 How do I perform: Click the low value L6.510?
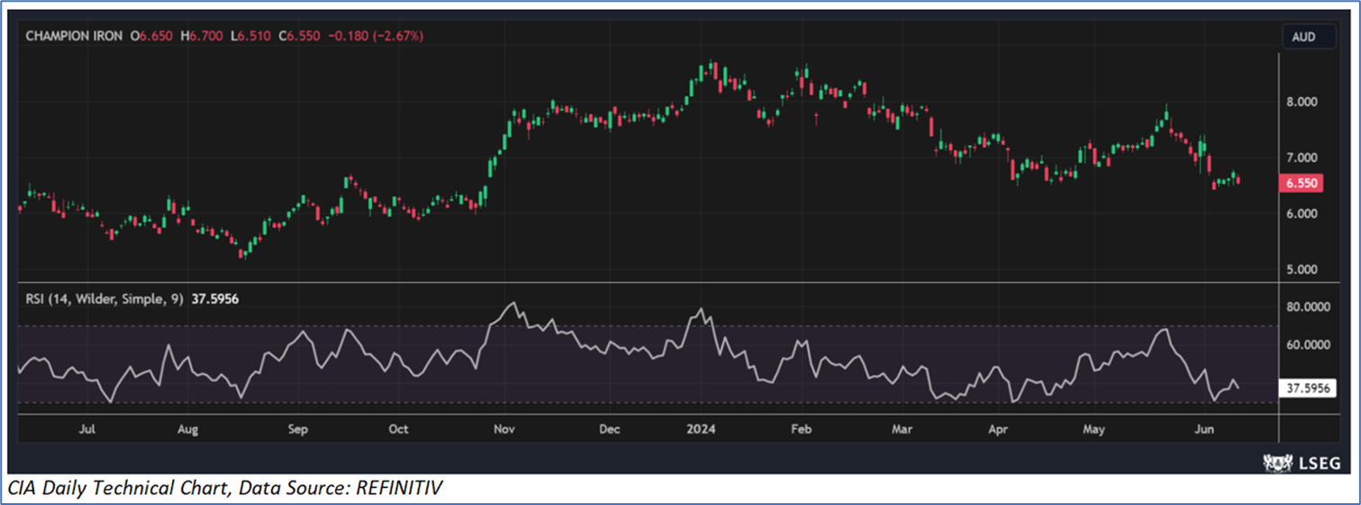250,36
